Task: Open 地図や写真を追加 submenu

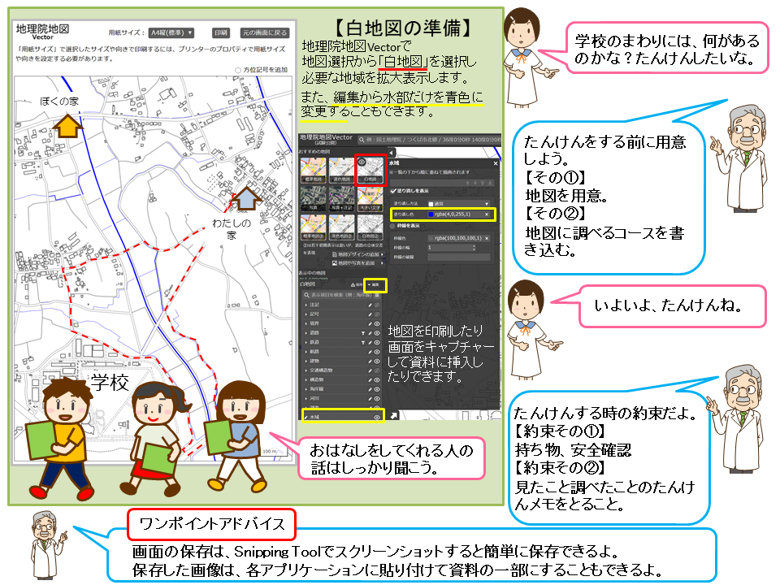Action: (358, 262)
